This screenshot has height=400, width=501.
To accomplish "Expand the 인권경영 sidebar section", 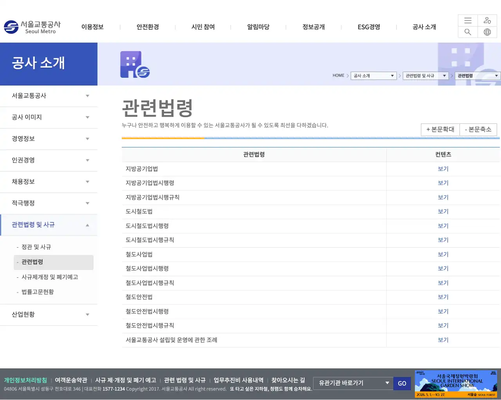I will (x=49, y=161).
